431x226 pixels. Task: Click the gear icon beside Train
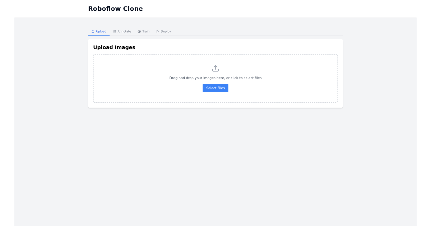[x=139, y=31]
